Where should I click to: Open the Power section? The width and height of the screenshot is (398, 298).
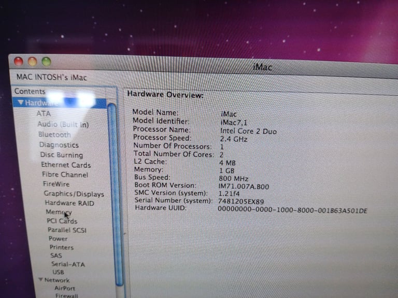58,239
